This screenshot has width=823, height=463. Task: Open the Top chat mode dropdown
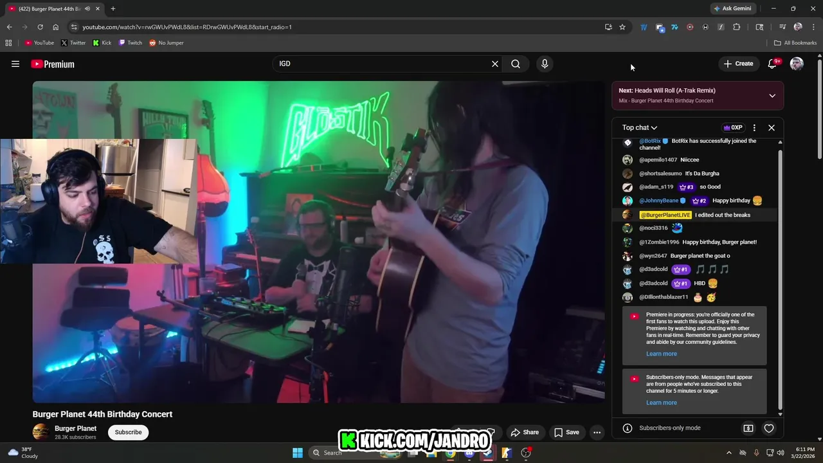(x=639, y=127)
